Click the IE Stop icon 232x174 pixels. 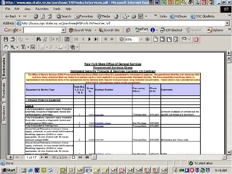point(36,16)
